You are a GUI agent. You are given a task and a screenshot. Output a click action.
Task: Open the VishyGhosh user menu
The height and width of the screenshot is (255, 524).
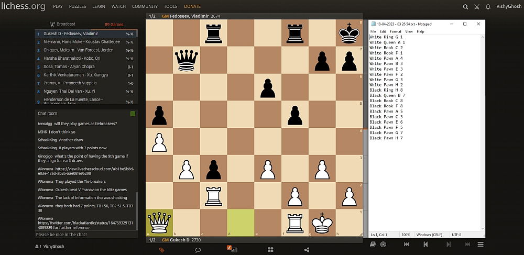pyautogui.click(x=509, y=7)
